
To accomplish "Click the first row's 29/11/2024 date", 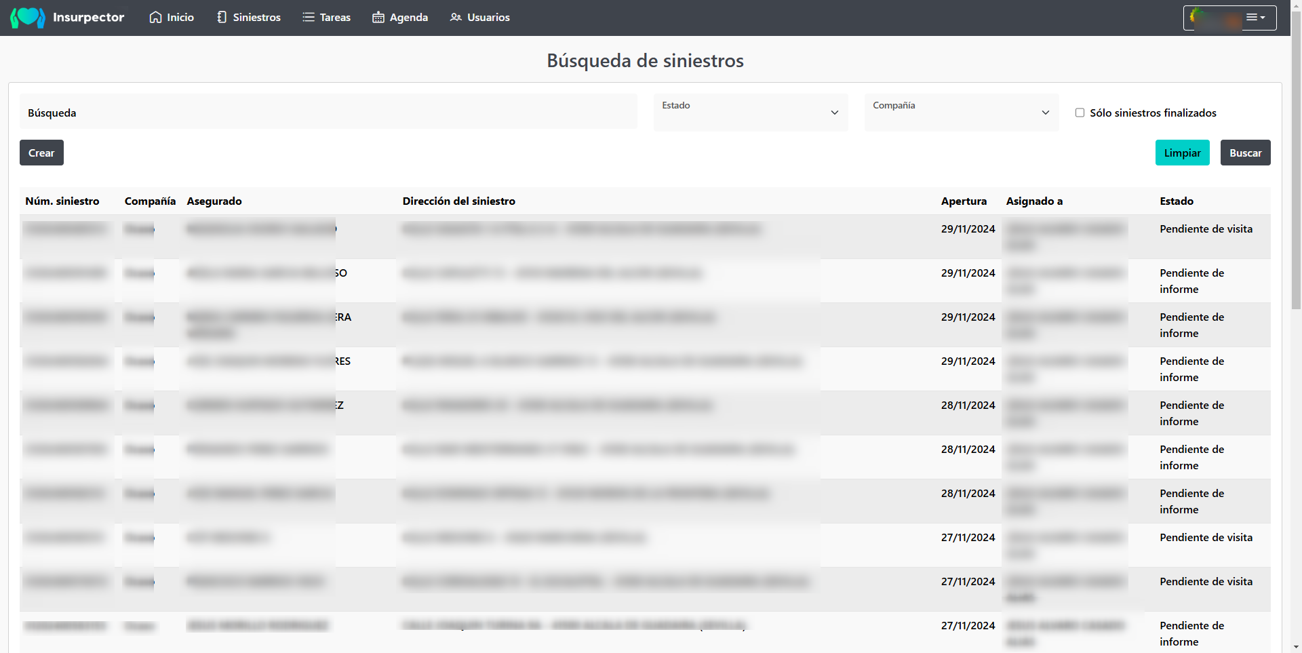I will tap(968, 229).
